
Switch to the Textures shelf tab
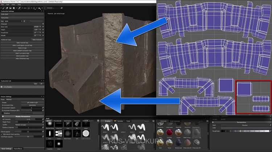77,121
